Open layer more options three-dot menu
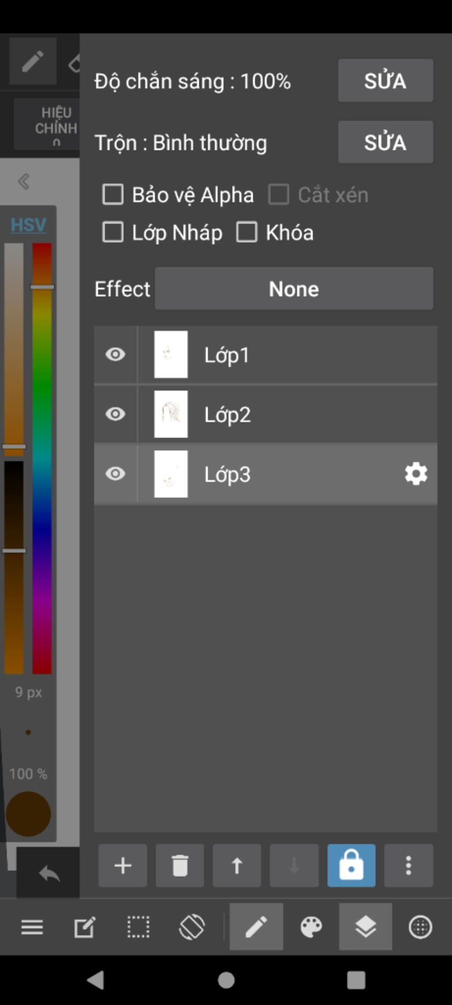 (x=409, y=865)
